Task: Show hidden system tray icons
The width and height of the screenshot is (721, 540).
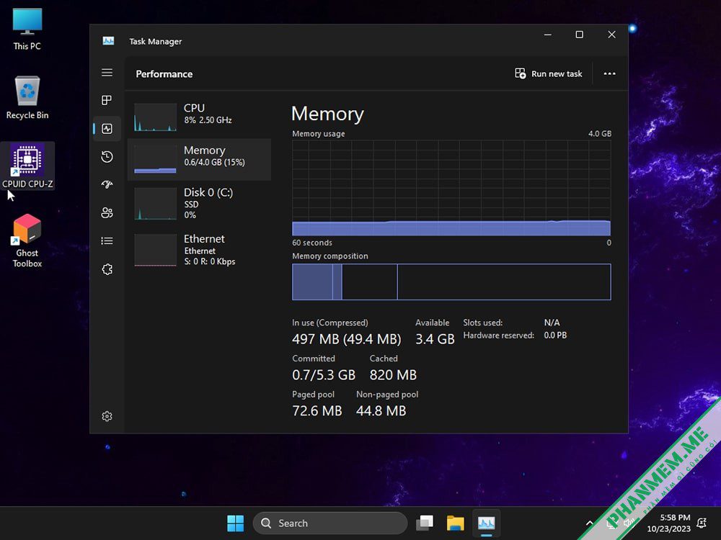Action: [590, 523]
